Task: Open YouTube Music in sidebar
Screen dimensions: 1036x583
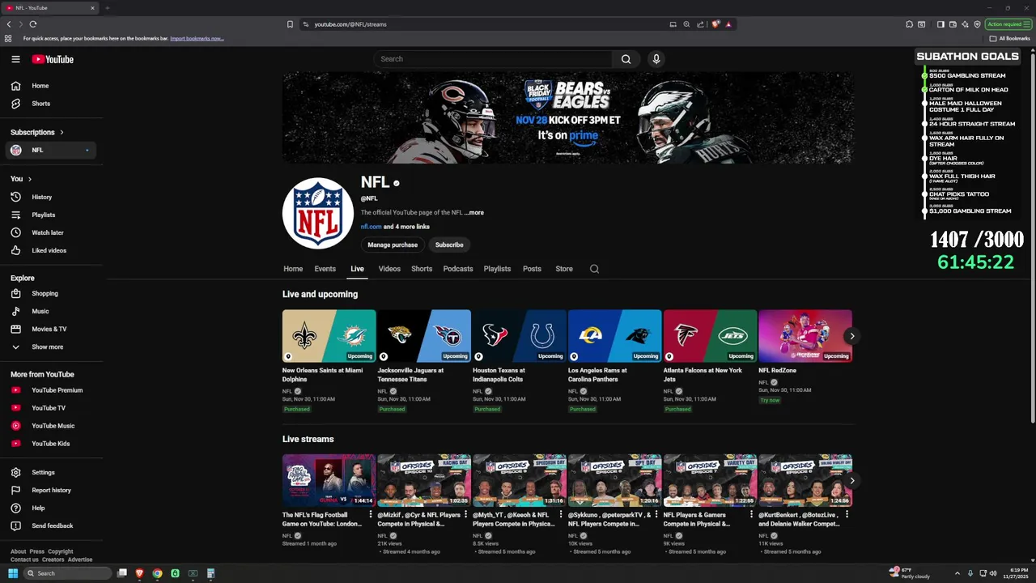Action: pos(52,426)
